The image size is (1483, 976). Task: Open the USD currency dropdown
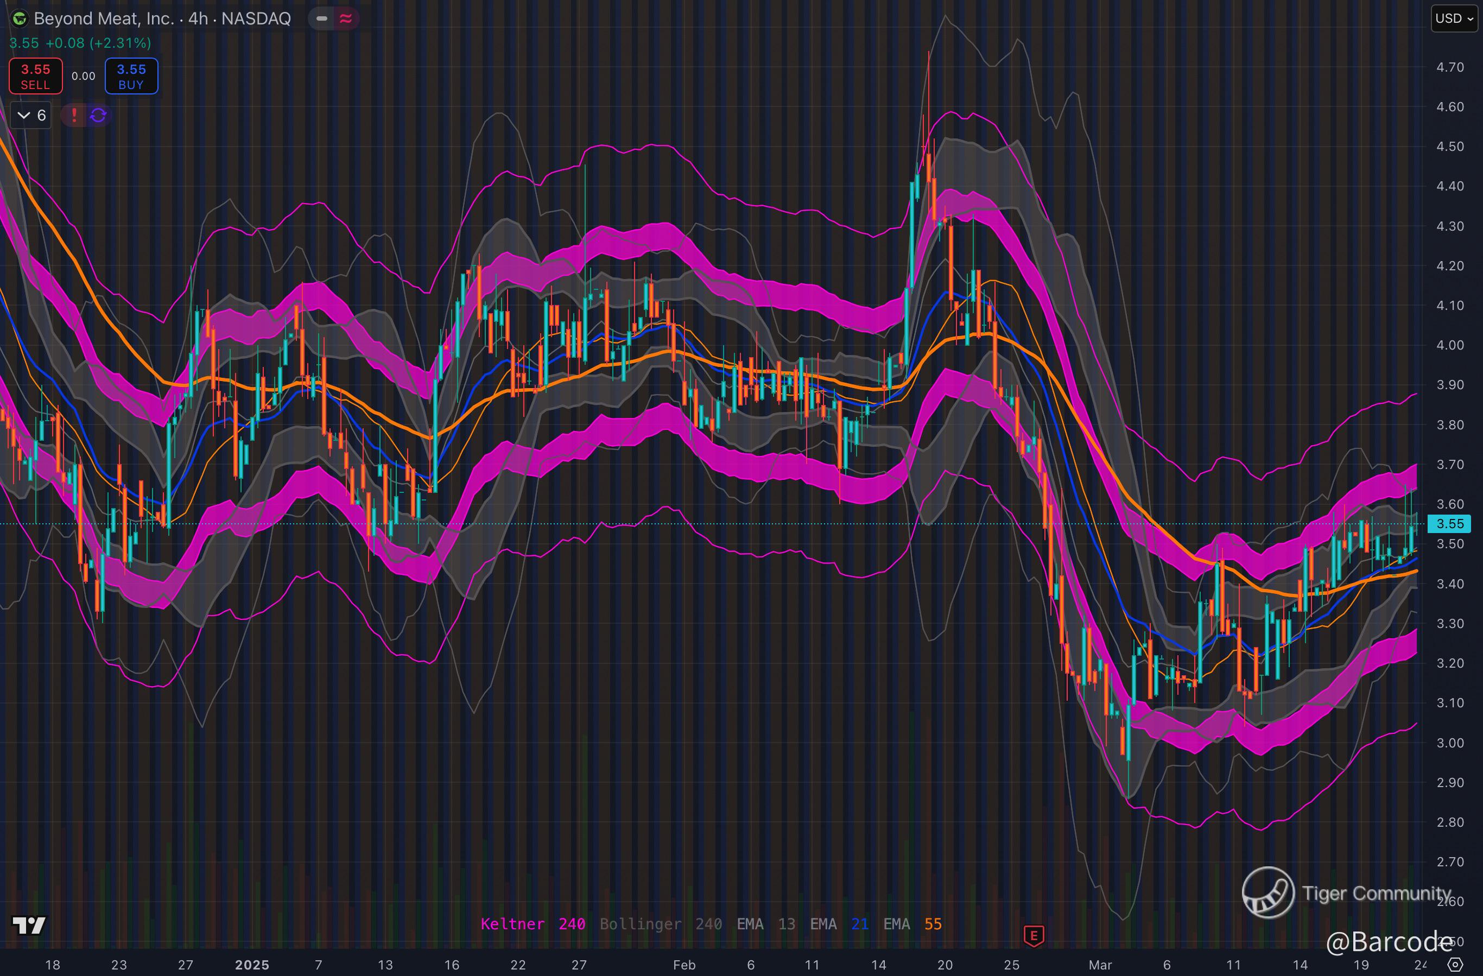point(1455,18)
